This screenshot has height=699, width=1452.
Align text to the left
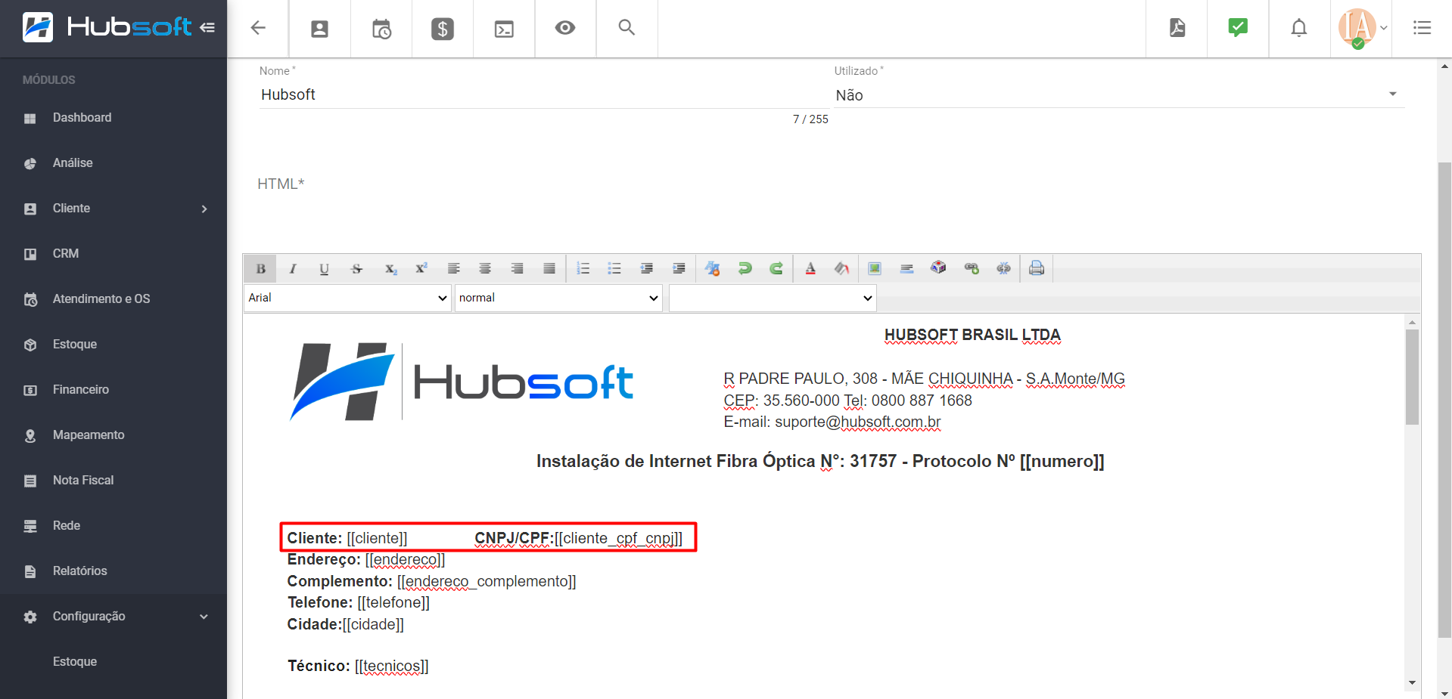tap(453, 268)
